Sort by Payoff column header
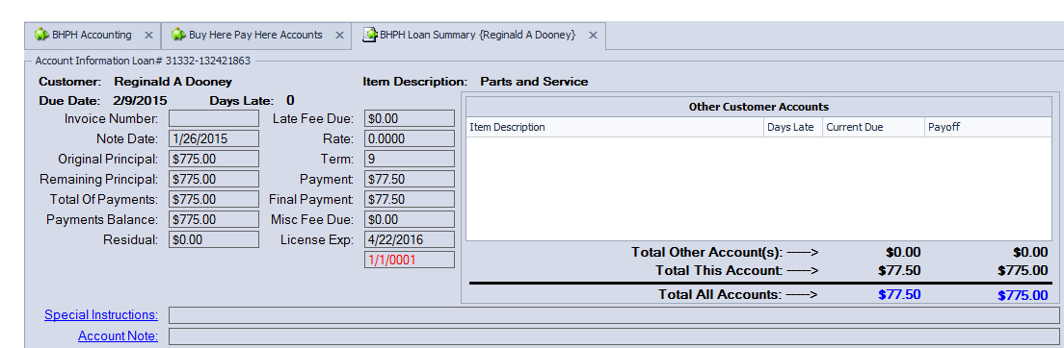Viewport: 1064px width, 348px height. 987,127
